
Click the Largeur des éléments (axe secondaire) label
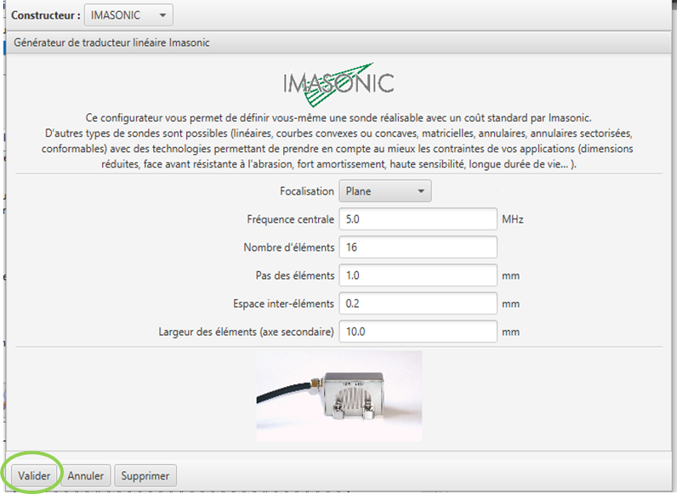point(246,332)
